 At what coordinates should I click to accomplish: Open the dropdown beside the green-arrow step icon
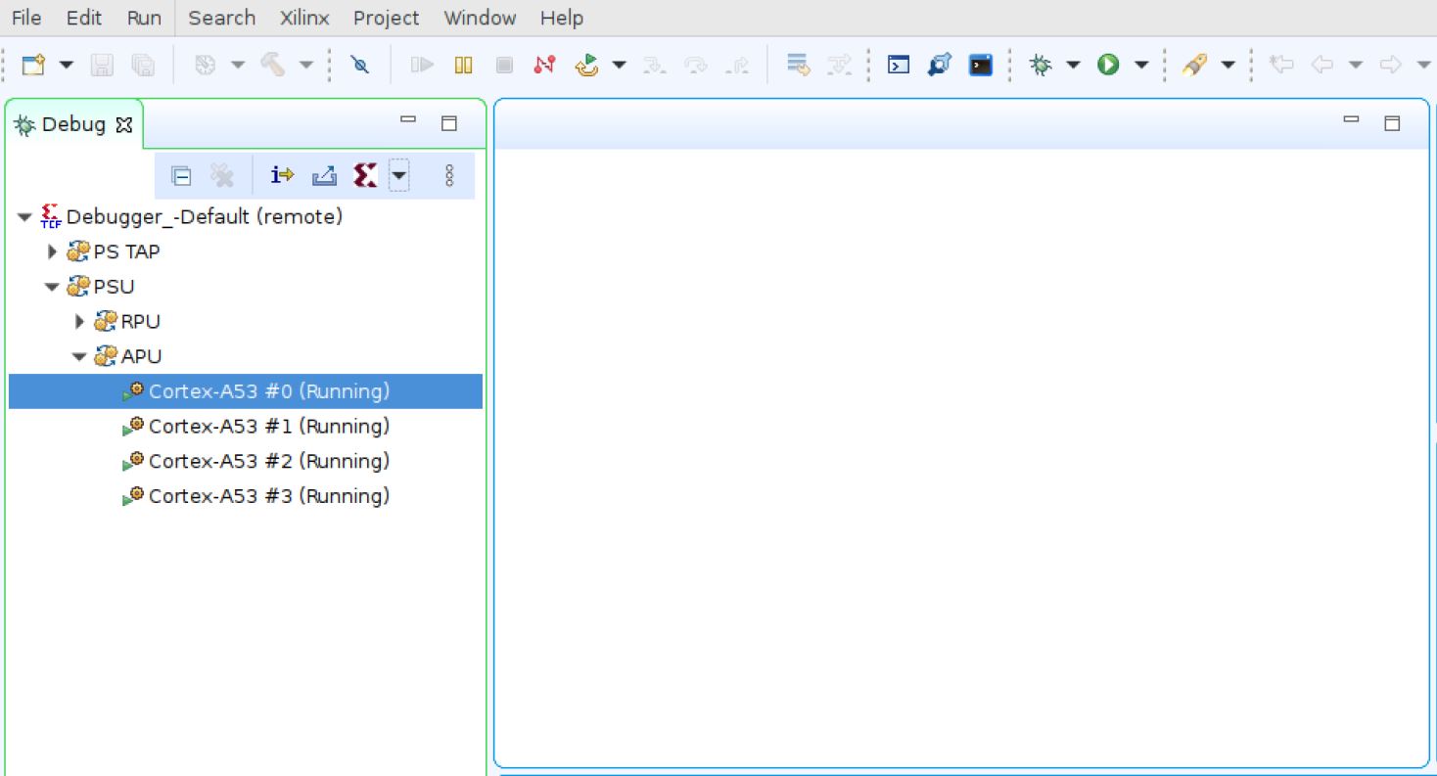pos(619,66)
